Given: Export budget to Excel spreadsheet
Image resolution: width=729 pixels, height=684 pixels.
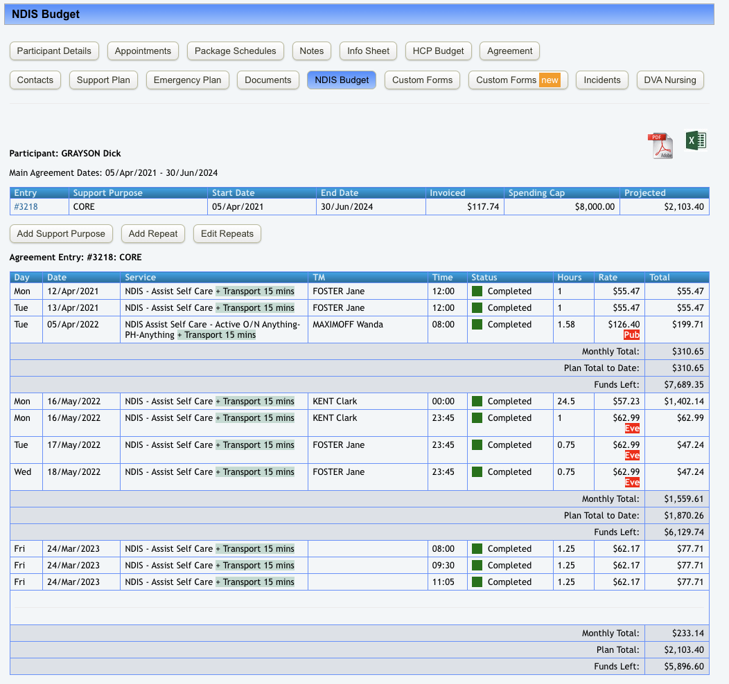Looking at the screenshot, I should (x=696, y=141).
